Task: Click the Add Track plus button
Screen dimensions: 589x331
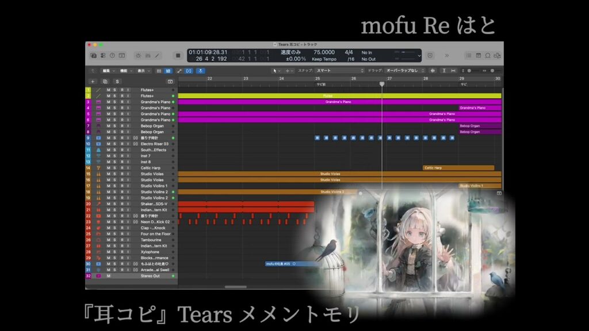Action: [x=93, y=82]
